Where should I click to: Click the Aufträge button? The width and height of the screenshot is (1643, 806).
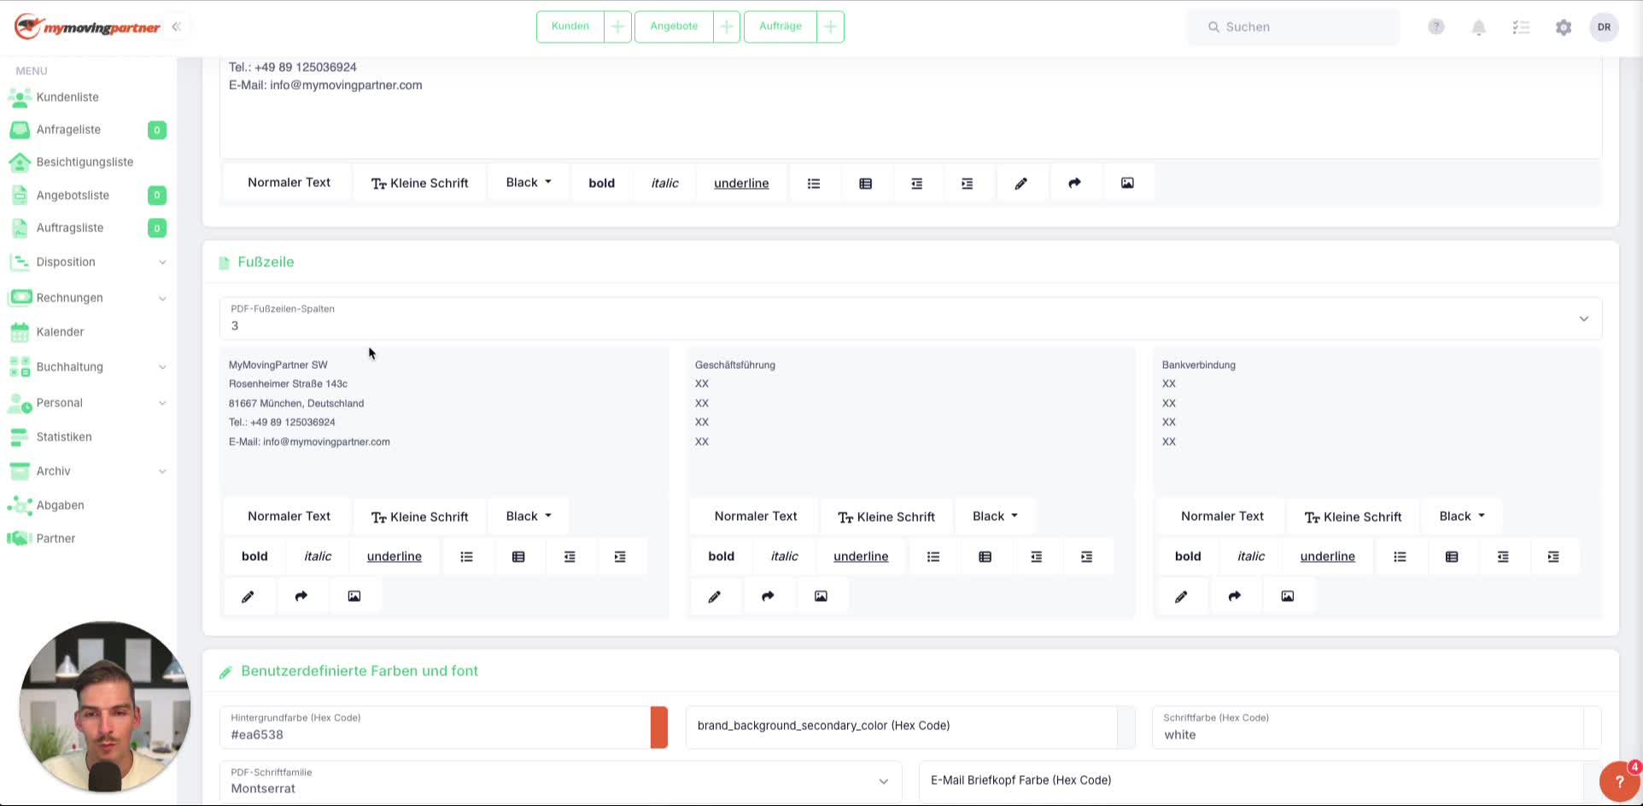(781, 26)
